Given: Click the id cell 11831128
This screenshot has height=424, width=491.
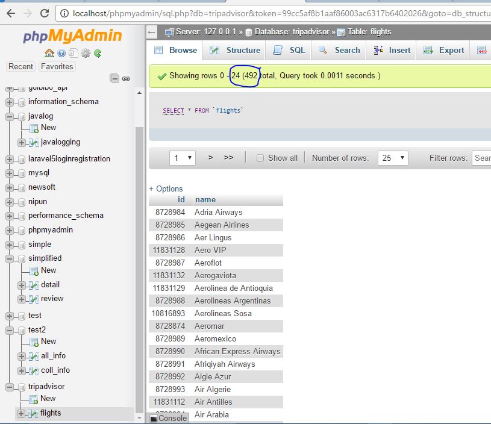Looking at the screenshot, I should point(169,250).
